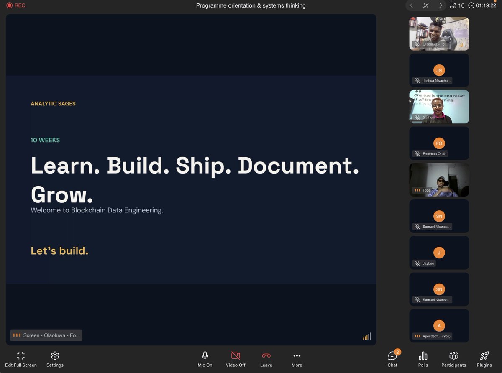502x373 pixels.
Task: Select Gathoni's video thumbnail
Action: (439, 107)
